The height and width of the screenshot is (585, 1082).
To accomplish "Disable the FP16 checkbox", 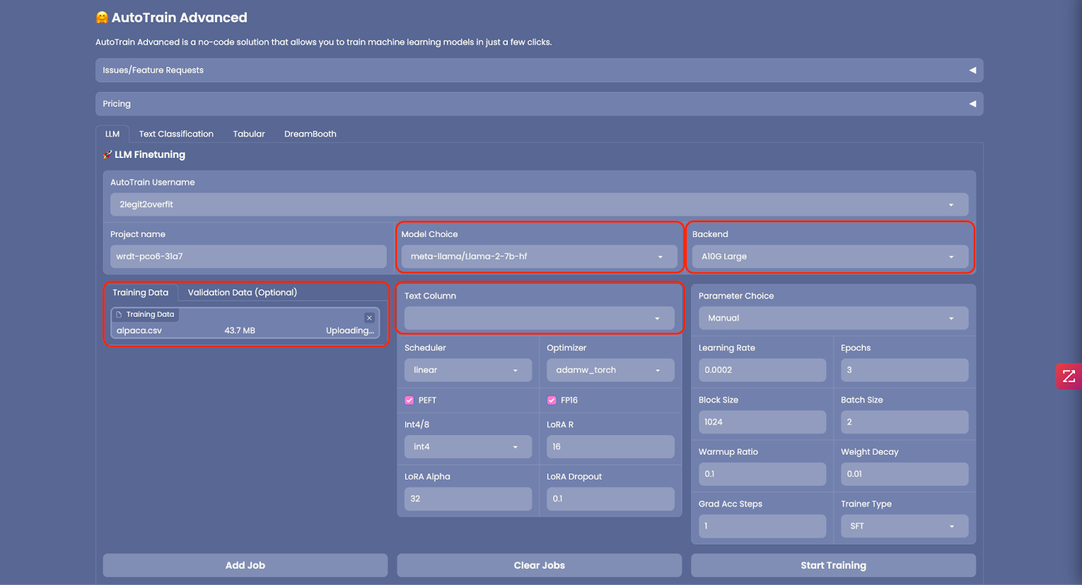I will [552, 400].
